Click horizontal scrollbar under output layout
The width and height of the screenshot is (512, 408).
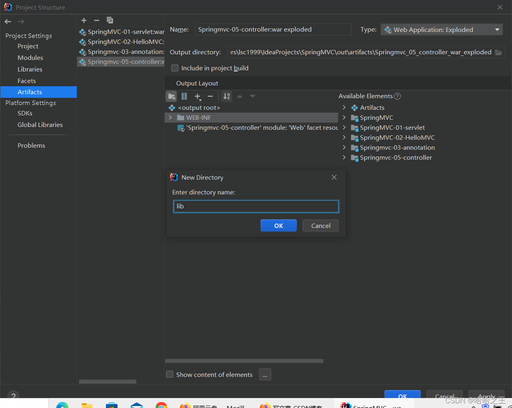coord(244,361)
